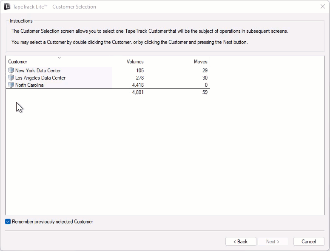Click the Remember previously selected Customer label
This screenshot has width=330, height=251.
click(52, 222)
